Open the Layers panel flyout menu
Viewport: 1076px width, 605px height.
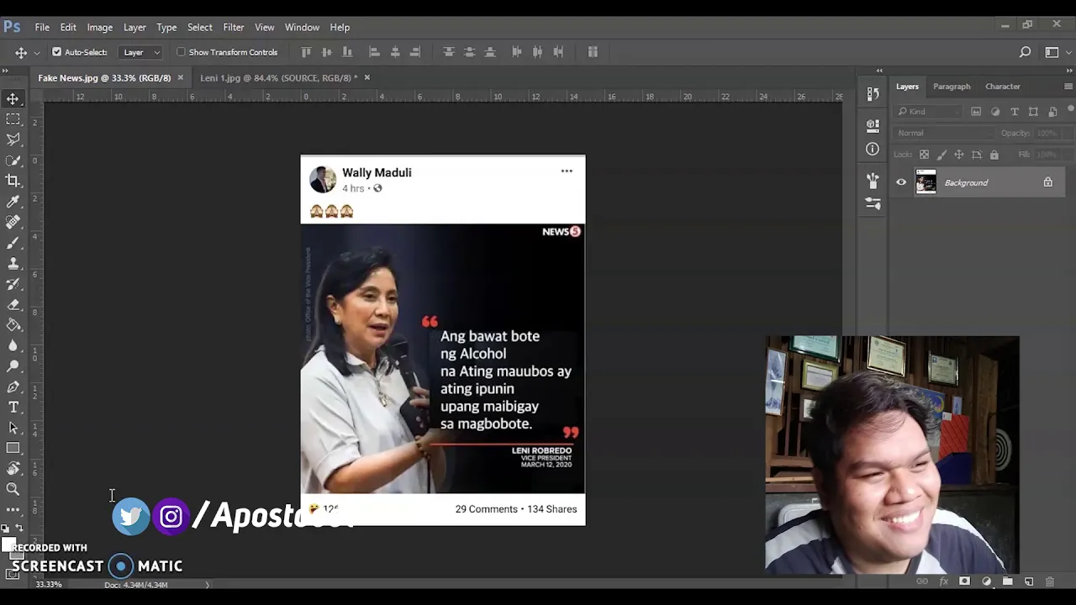point(1068,87)
